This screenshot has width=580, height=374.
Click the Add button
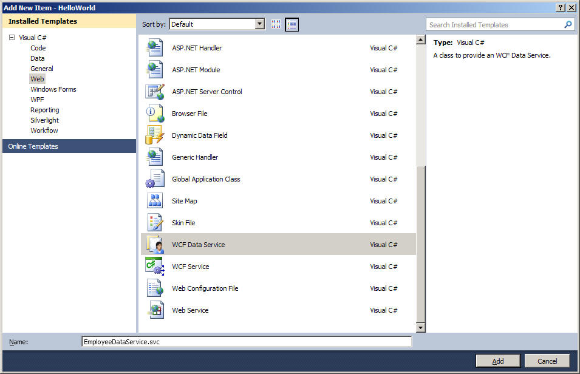[498, 361]
